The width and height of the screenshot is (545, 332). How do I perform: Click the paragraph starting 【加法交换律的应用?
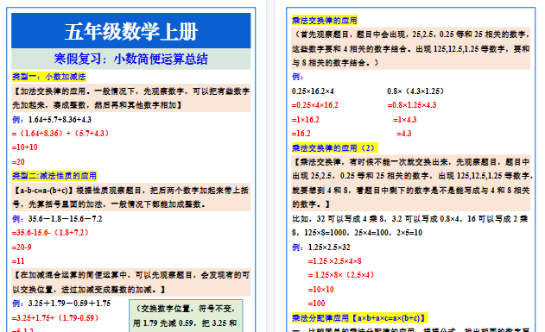(x=131, y=98)
